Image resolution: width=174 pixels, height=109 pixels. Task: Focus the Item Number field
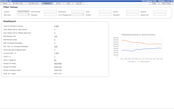click(x=50, y=11)
